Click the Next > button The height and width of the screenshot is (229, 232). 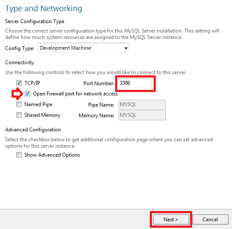171,220
